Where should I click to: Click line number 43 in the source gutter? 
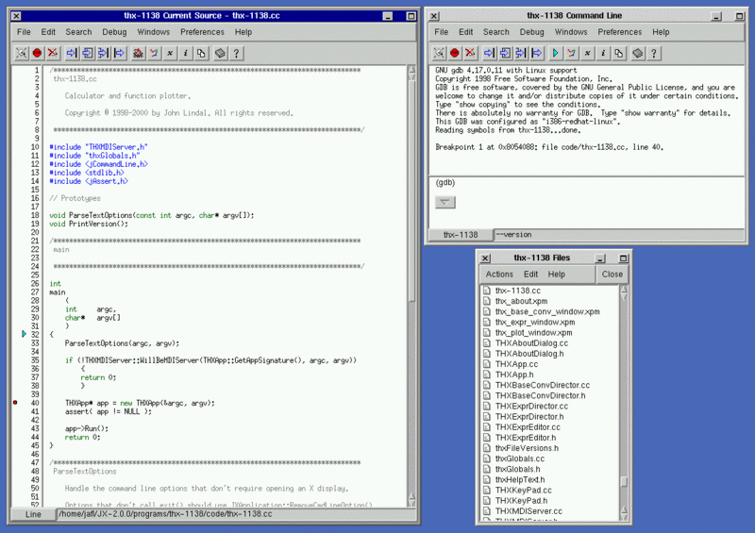(35, 428)
